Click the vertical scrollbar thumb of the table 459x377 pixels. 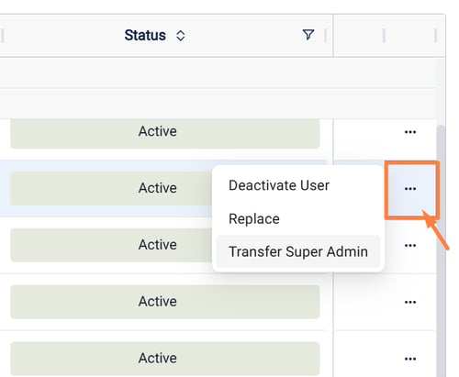point(441,250)
